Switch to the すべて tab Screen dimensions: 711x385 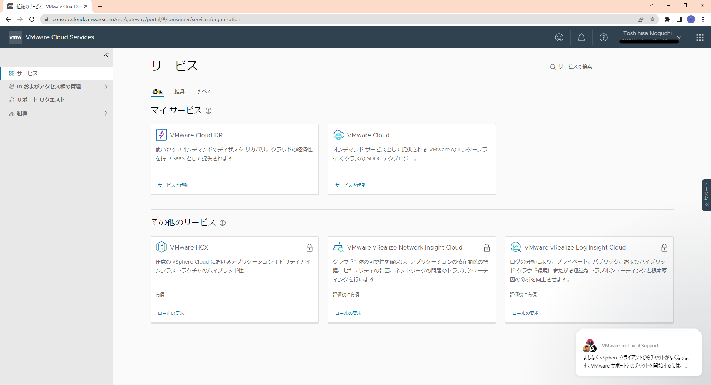(x=204, y=91)
